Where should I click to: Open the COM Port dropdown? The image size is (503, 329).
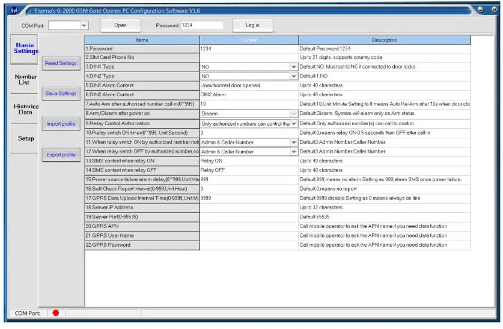coord(84,25)
